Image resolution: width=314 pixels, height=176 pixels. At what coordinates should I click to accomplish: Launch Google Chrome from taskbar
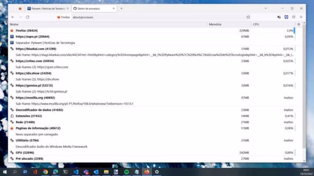pyautogui.click(x=45, y=172)
